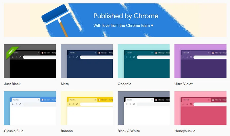This screenshot has height=136, width=230.
Task: Click the 'Published by Chrome' banner heading
Action: pyautogui.click(x=126, y=16)
